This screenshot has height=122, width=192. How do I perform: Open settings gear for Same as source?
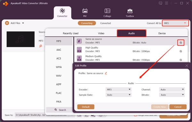click(x=181, y=42)
